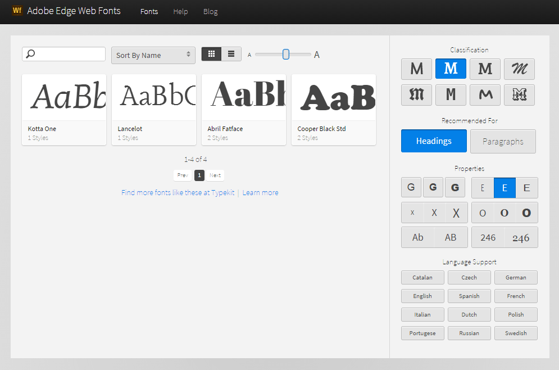Toggle the Italian language filter
This screenshot has height=370, width=559.
coord(422,314)
